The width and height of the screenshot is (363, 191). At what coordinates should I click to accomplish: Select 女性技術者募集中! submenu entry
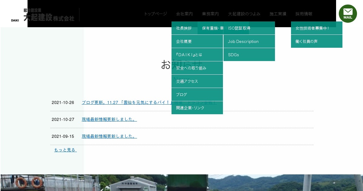click(317, 28)
